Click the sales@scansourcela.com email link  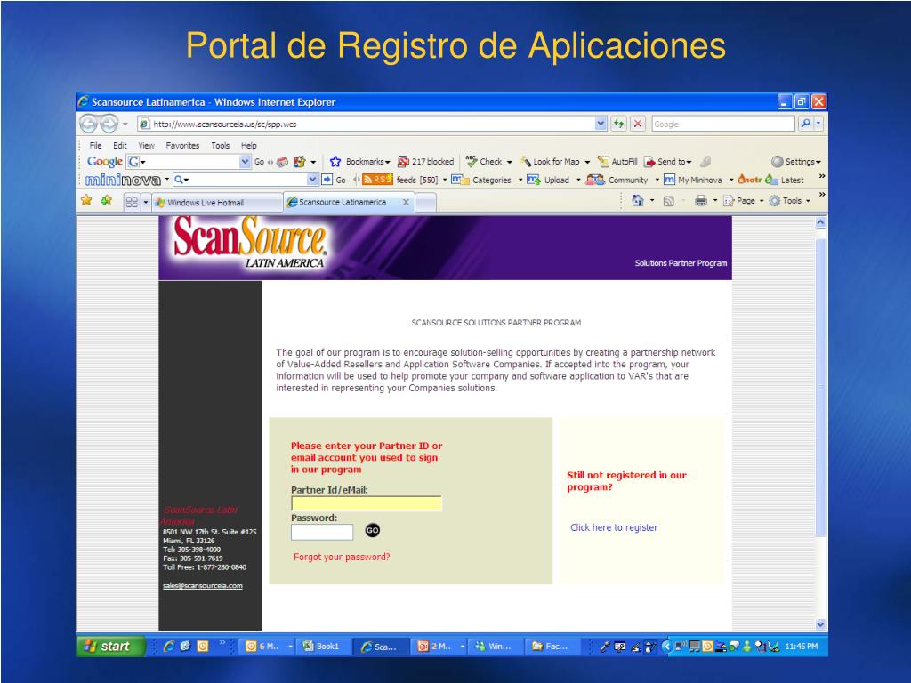[203, 585]
